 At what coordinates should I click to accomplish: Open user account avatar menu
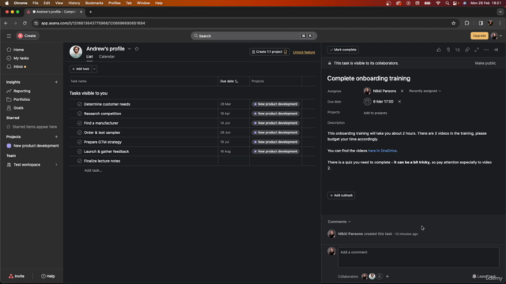tap(496, 35)
